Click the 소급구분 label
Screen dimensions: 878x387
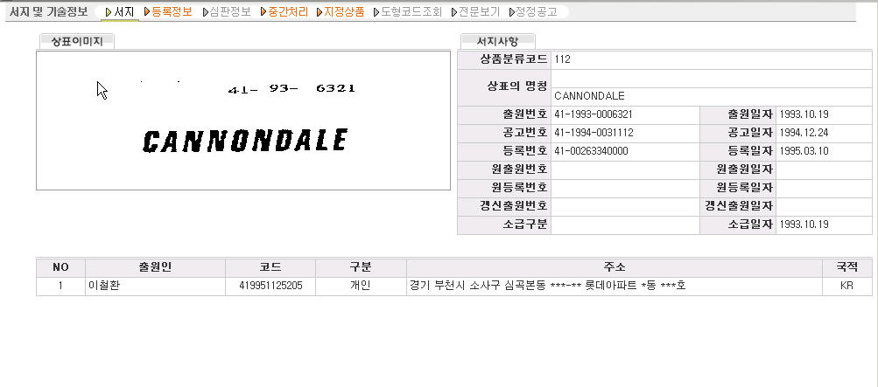(524, 225)
